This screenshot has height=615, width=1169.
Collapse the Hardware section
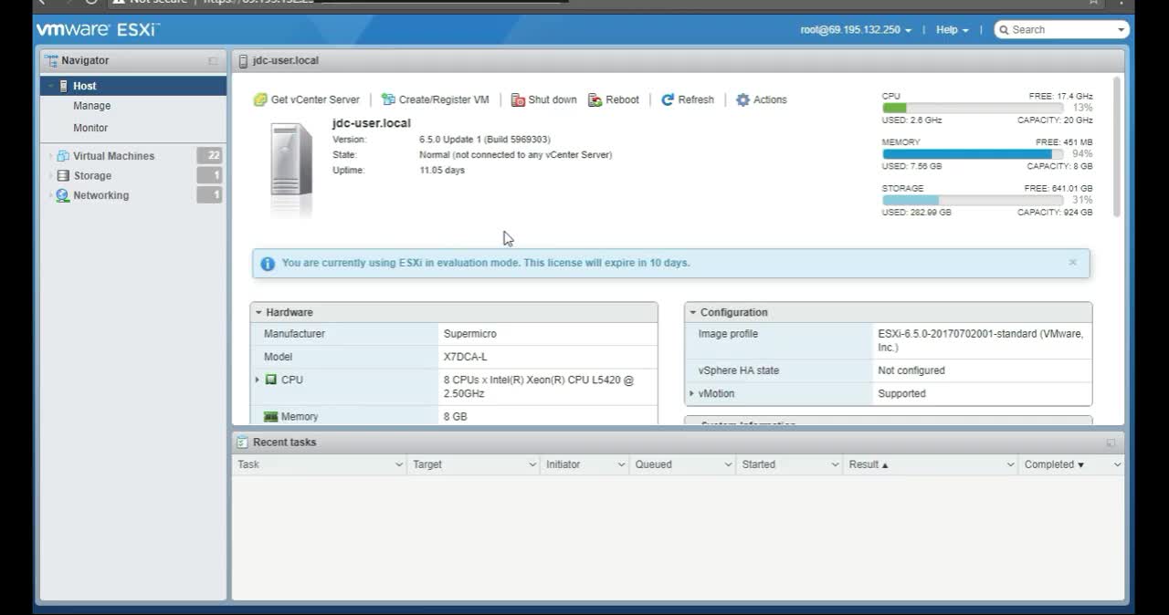pyautogui.click(x=258, y=312)
